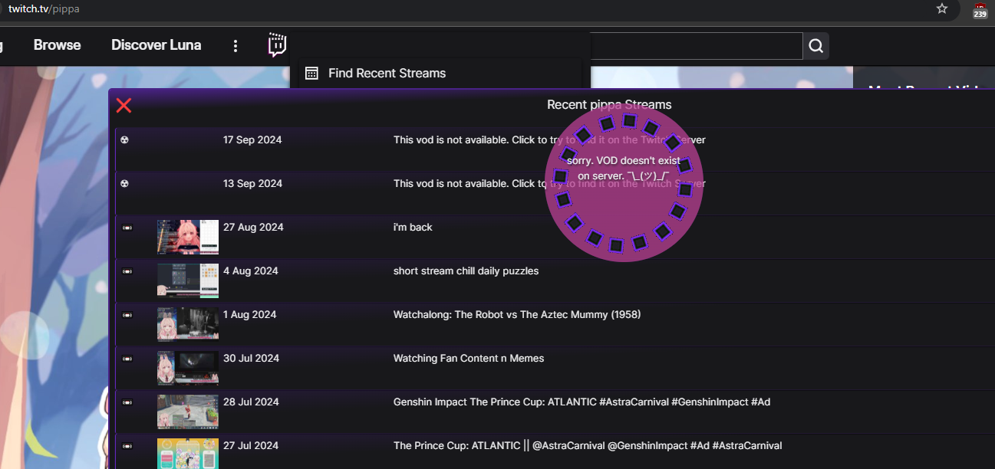Click the VOD icon on the 30 Jul 2024 row
This screenshot has height=469, width=995.
coord(127,359)
